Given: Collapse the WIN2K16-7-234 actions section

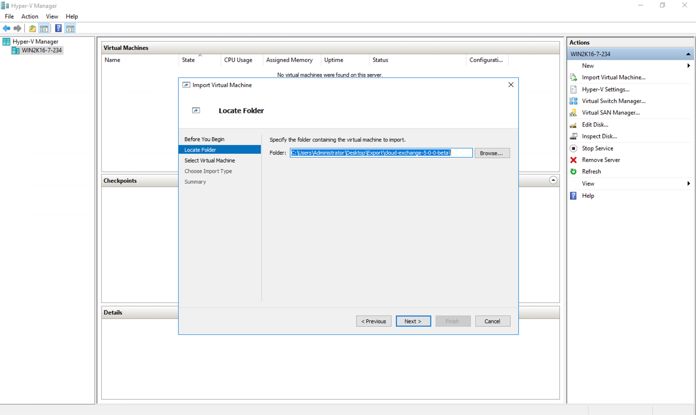Looking at the screenshot, I should [x=688, y=54].
